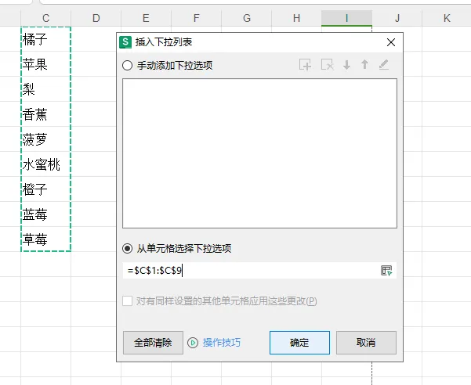Screen dimensions: 471x385
Task: Click the cell containing 橙子
Action: coord(45,189)
